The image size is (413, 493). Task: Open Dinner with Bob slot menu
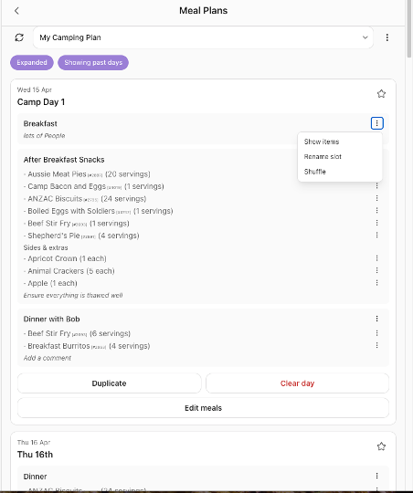376,319
